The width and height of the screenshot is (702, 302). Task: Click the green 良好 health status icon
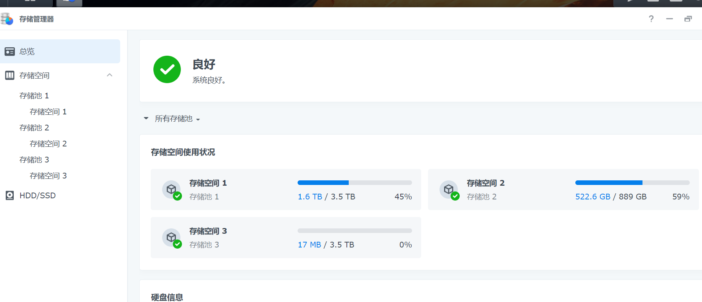point(167,69)
